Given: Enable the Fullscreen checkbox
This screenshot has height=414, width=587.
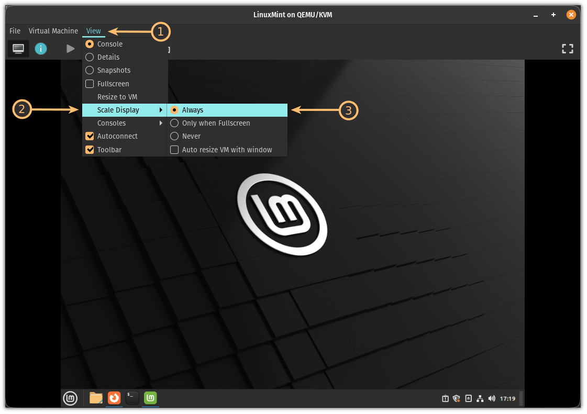Looking at the screenshot, I should pos(90,84).
